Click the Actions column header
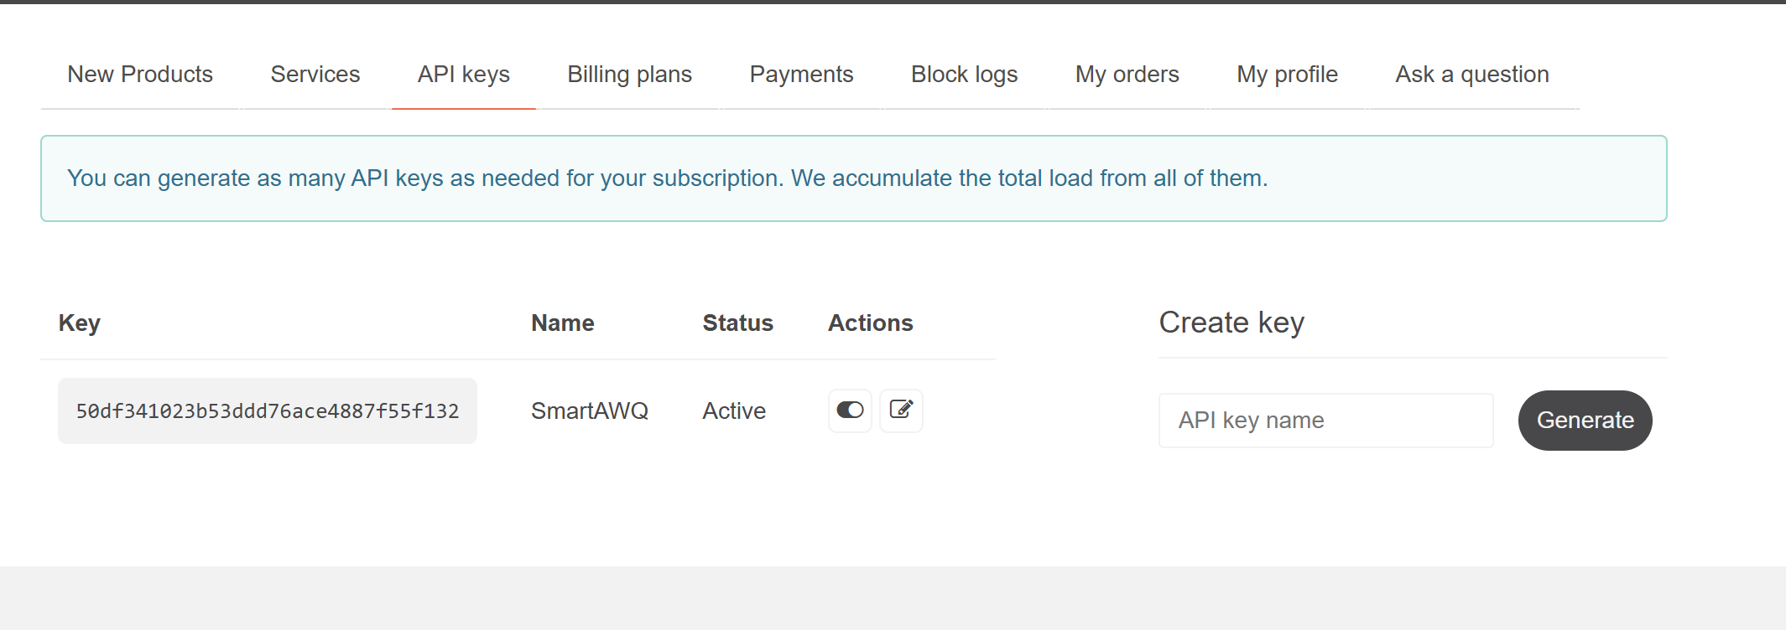Screen dimensions: 1786x630 [870, 323]
